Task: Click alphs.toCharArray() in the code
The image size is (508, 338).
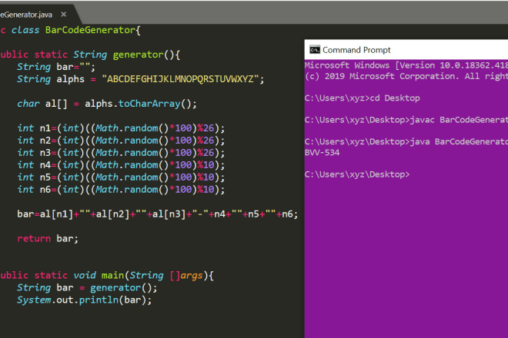Action: click(x=141, y=104)
